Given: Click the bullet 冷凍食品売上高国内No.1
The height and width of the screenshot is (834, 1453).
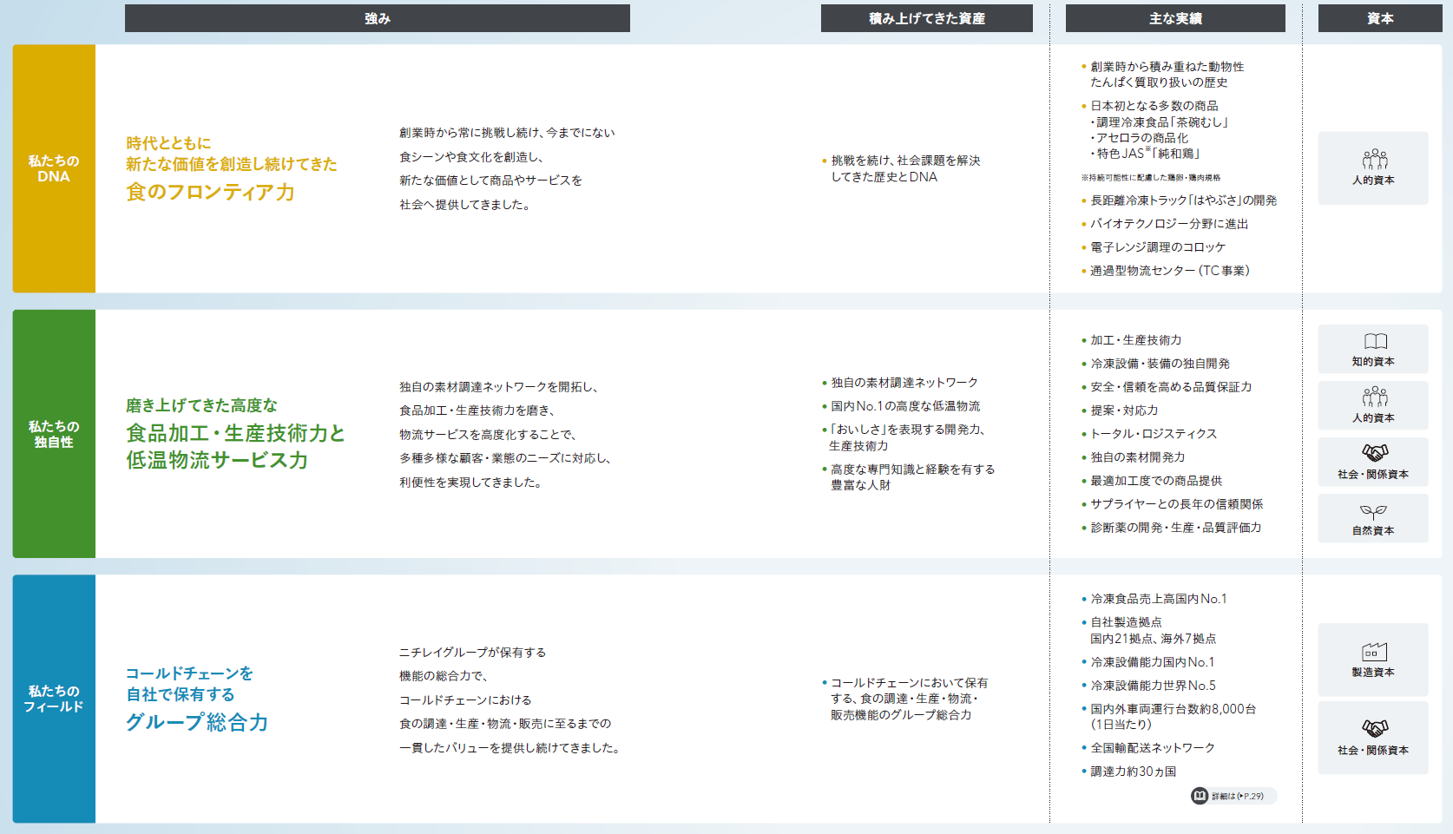Looking at the screenshot, I should pos(1154,599).
